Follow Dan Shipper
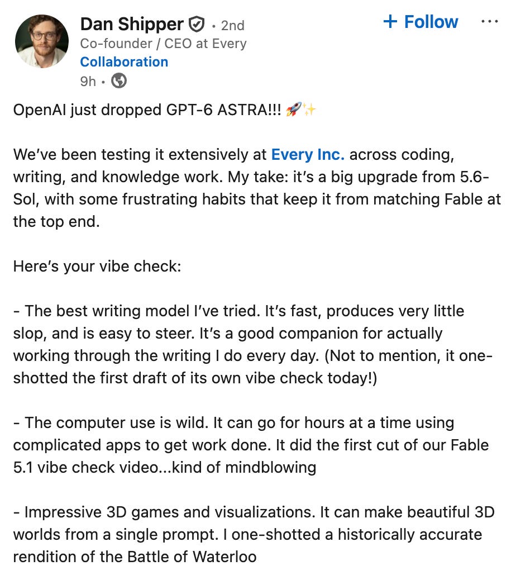516x580 pixels. (421, 22)
